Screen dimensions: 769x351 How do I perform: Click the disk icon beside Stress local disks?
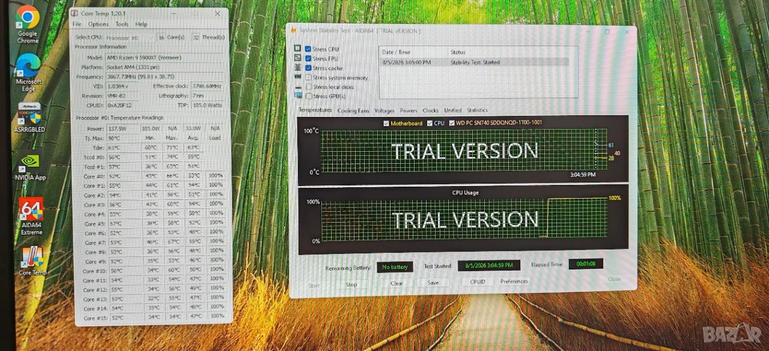(297, 86)
